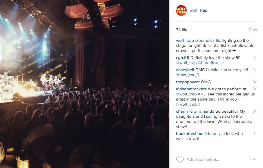Visit the @that_cat_9 mentioned profile
263x168 pixels.
pyautogui.click(x=187, y=75)
